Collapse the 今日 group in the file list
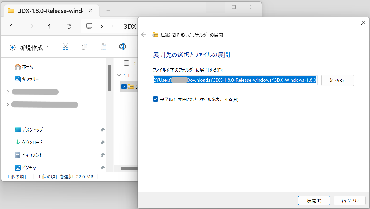The image size is (370, 209). point(119,75)
